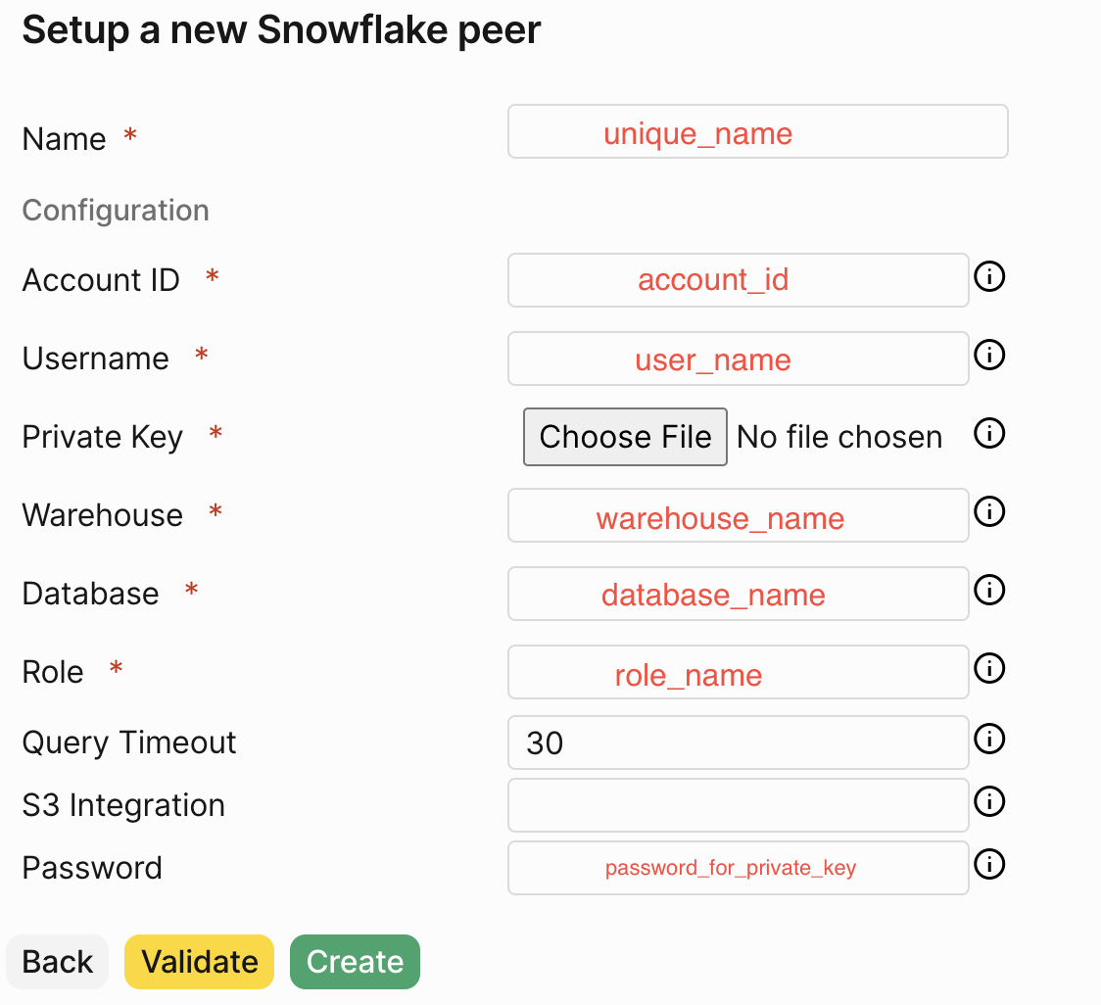Click the S3 Integration info icon
Viewport: 1101px width, 1005px height.
pyautogui.click(x=989, y=801)
